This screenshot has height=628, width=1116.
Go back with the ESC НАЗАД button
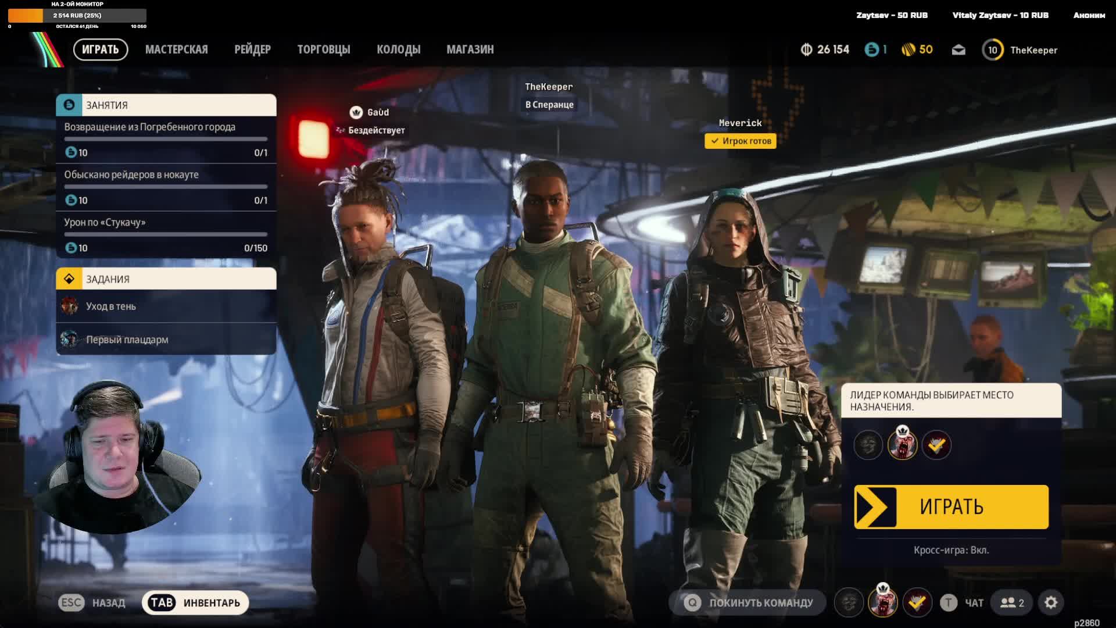[92, 603]
